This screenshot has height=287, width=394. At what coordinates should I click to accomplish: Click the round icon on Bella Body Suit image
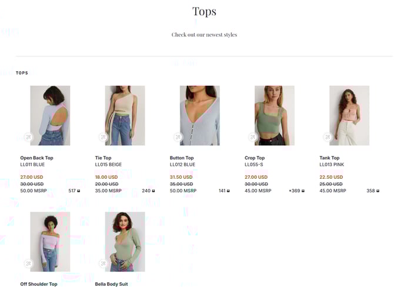(x=102, y=263)
